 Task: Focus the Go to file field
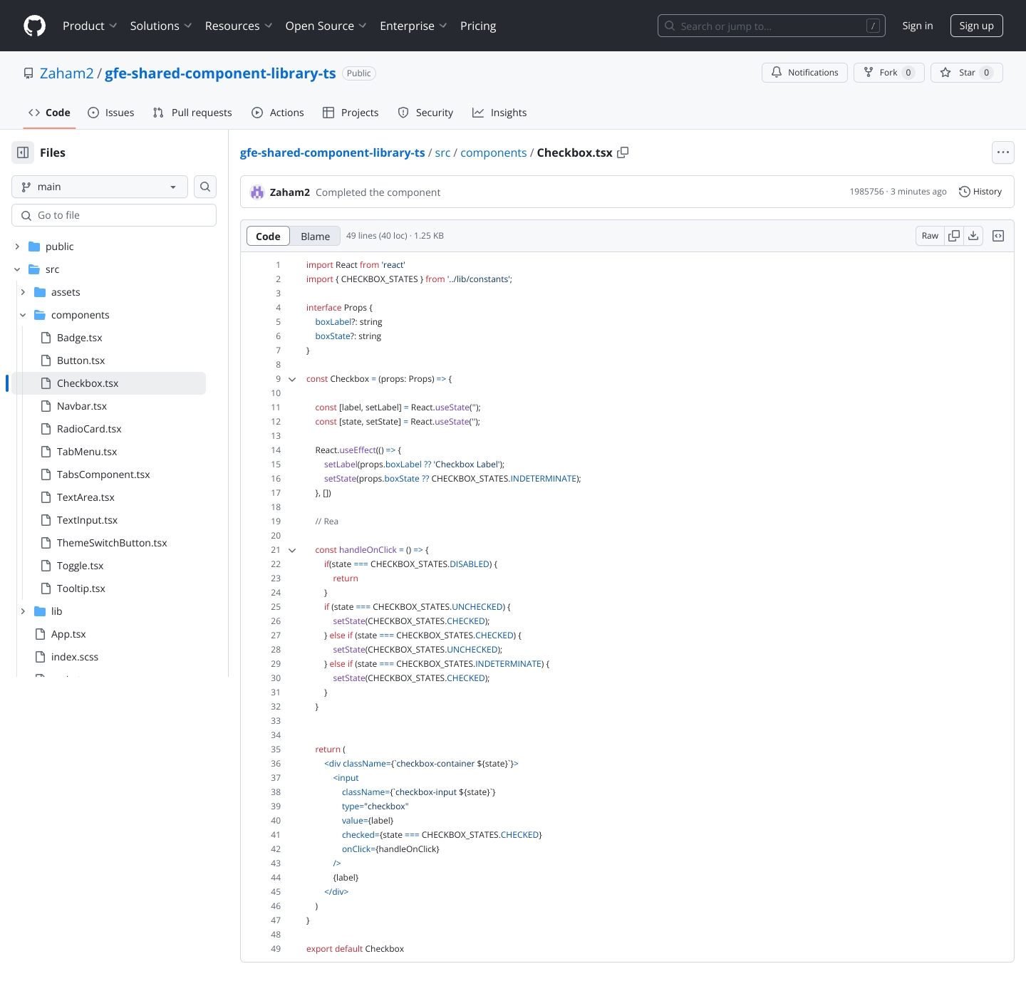tap(114, 215)
